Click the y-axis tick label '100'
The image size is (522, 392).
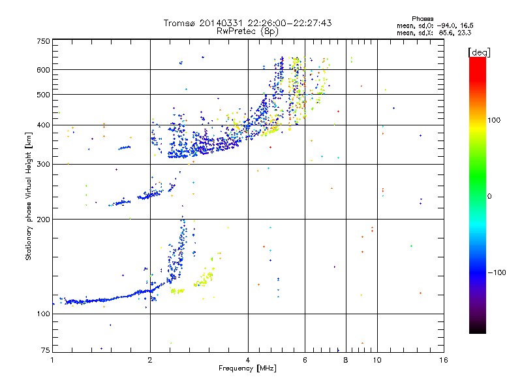coord(43,314)
